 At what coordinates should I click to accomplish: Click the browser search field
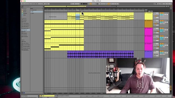pyautogui.click(x=33, y=7)
